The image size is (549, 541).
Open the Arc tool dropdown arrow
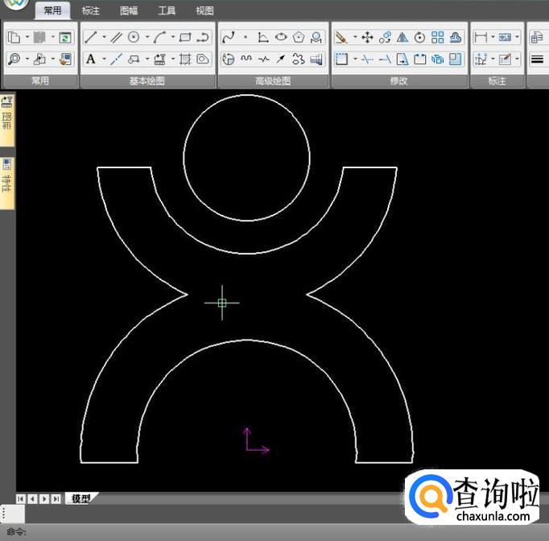coord(173,37)
